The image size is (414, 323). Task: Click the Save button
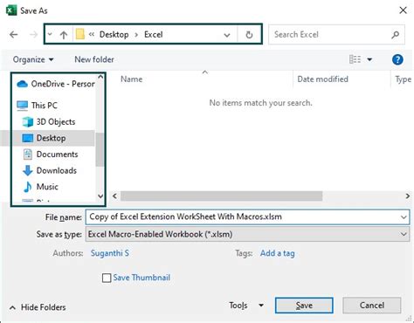click(x=304, y=306)
